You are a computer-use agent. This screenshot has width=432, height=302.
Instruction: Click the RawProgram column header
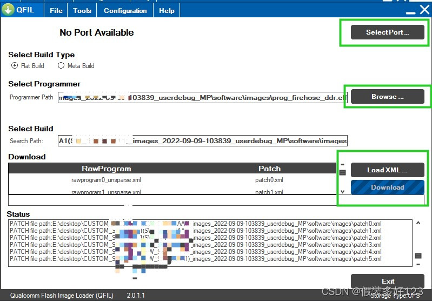pos(106,169)
